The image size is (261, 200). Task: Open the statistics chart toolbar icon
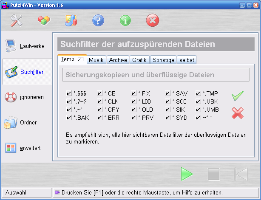[71, 20]
